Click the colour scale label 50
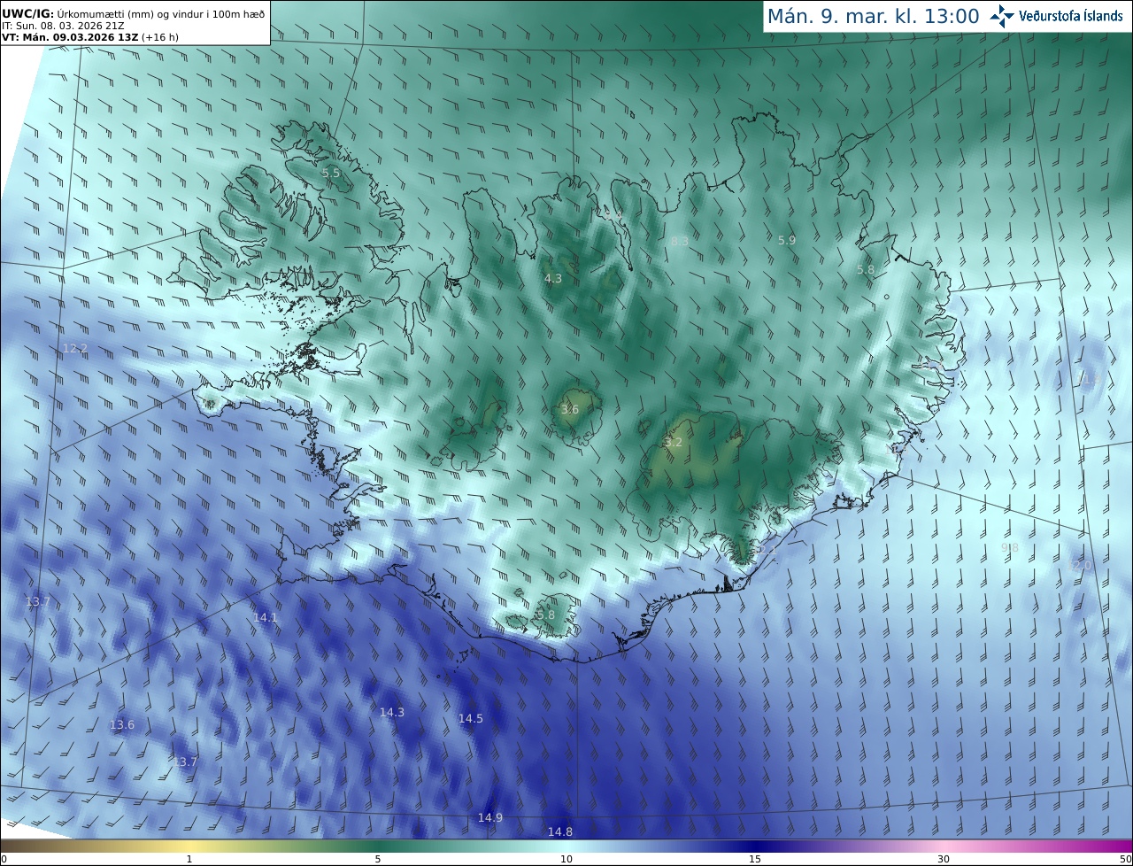Screen dimensions: 1133x866 (1125, 859)
